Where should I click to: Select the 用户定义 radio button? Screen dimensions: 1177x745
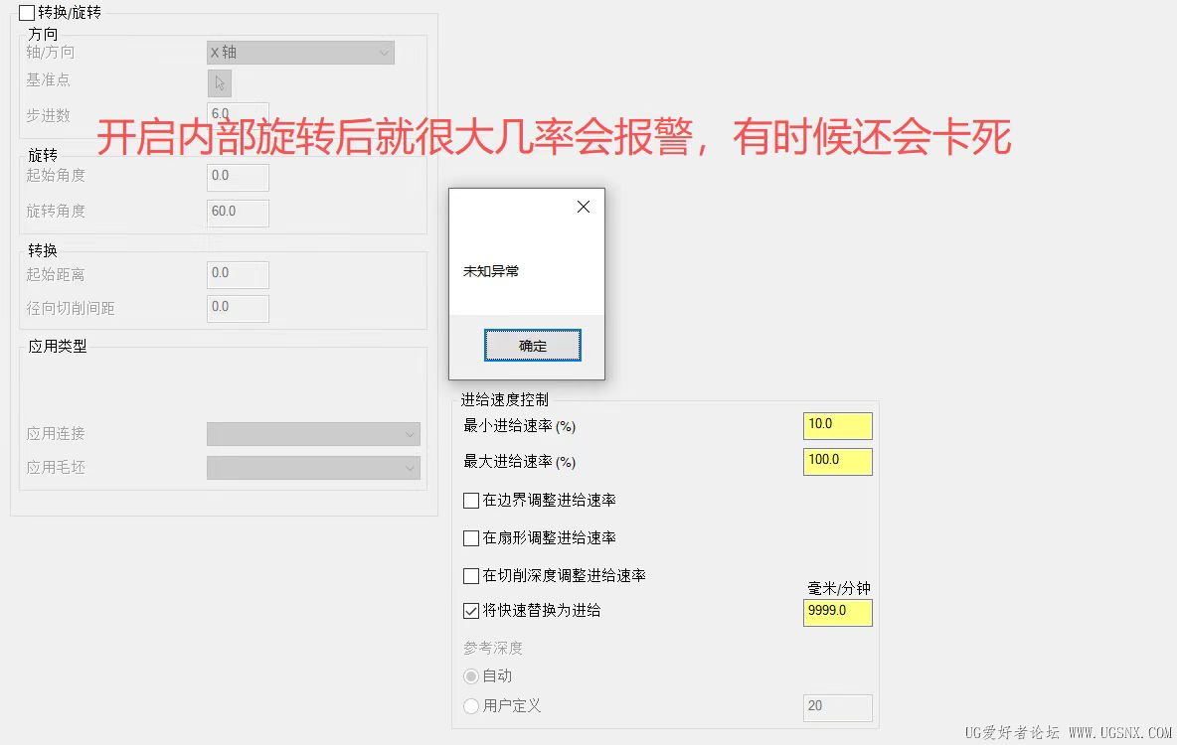point(470,706)
